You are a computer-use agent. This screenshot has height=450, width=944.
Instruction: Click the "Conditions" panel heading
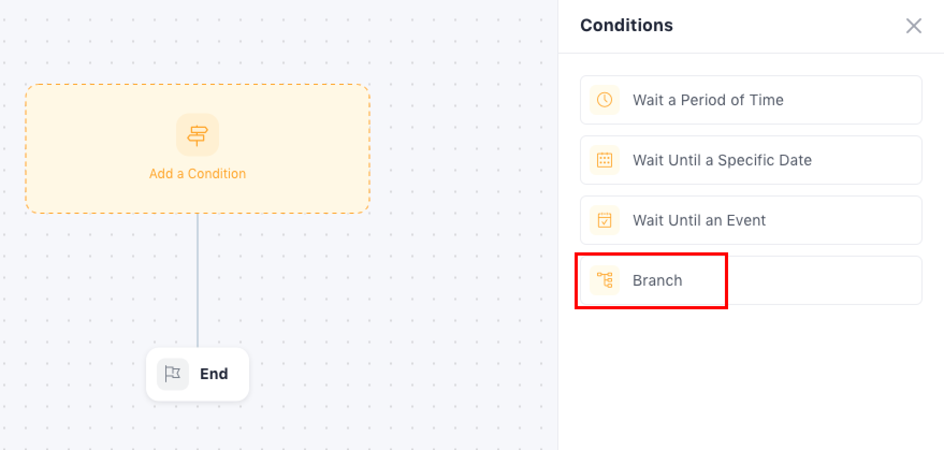626,25
